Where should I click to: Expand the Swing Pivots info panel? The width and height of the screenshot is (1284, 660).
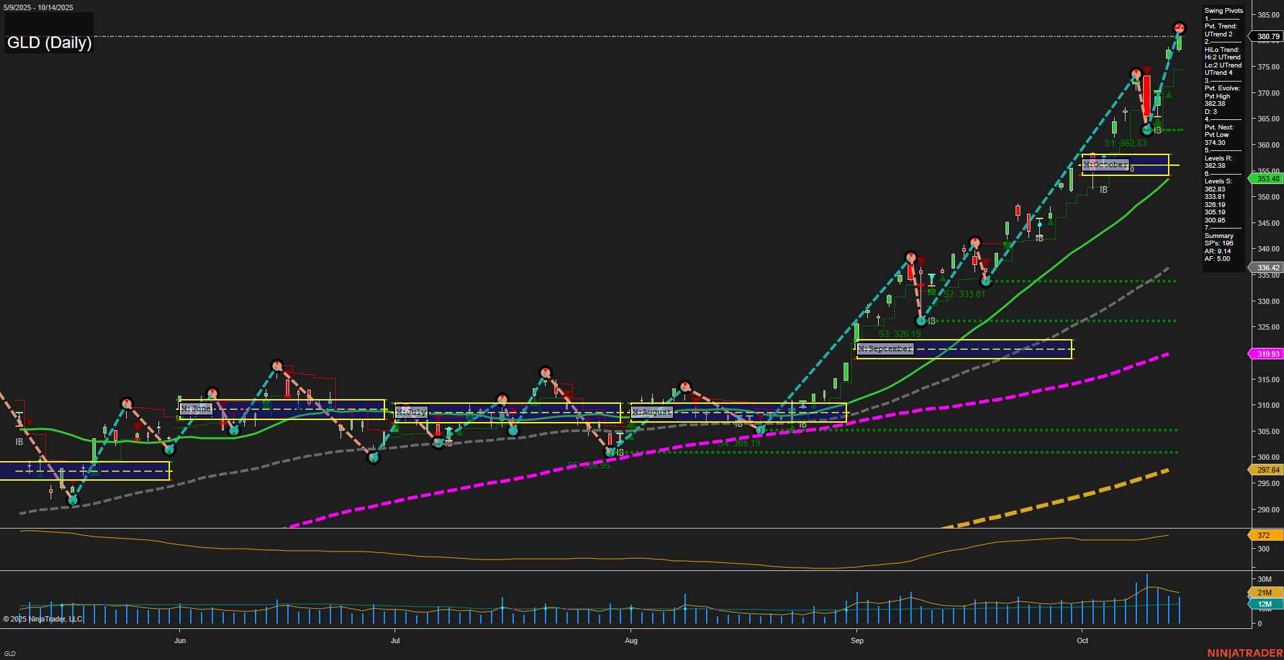(x=1223, y=10)
